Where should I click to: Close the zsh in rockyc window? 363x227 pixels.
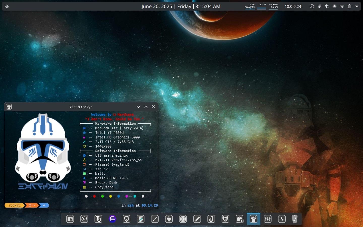point(154,107)
